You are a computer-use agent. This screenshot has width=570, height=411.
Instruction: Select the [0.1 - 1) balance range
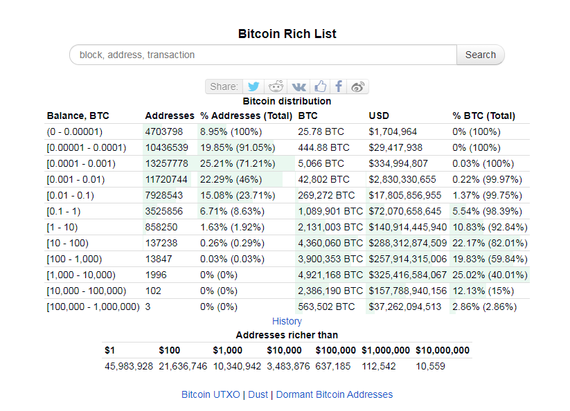pyautogui.click(x=64, y=212)
